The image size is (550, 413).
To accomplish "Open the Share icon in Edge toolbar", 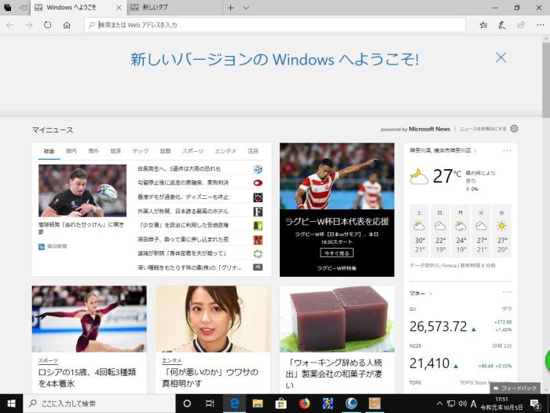I will click(520, 25).
